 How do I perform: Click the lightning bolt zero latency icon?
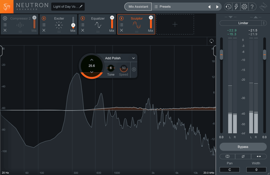click(236, 7)
